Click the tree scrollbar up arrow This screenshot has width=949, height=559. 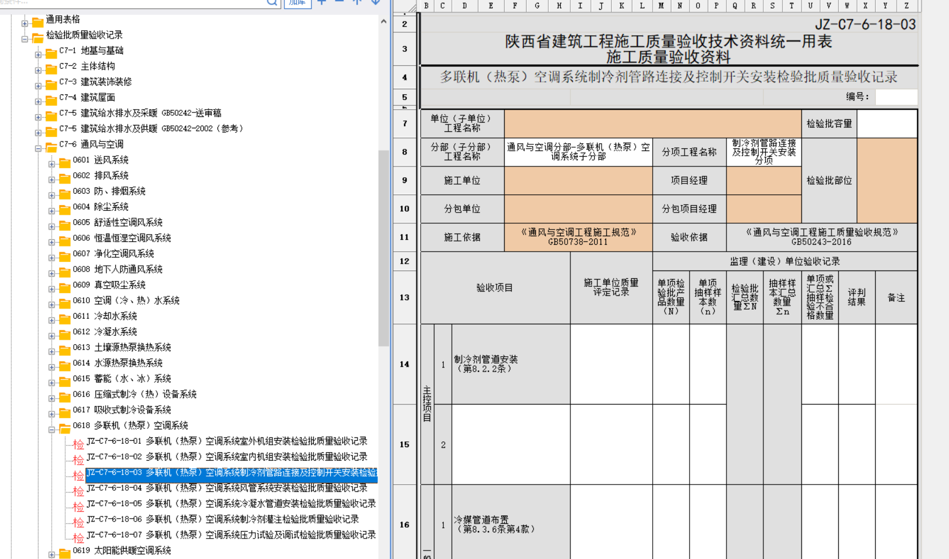coord(384,22)
